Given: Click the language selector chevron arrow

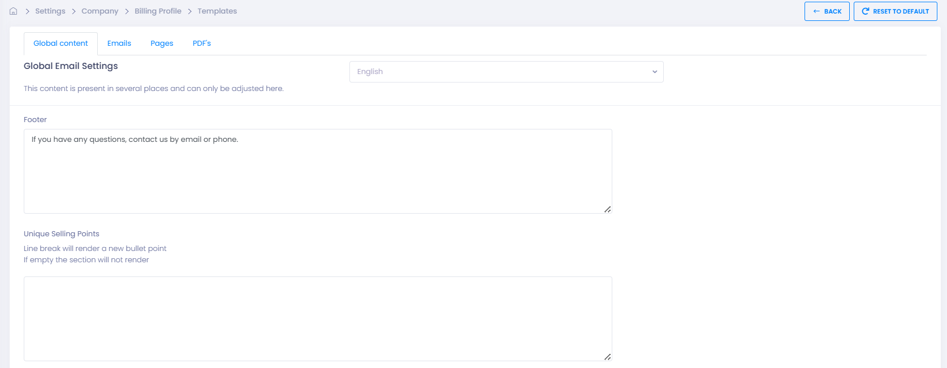Looking at the screenshot, I should pyautogui.click(x=655, y=72).
